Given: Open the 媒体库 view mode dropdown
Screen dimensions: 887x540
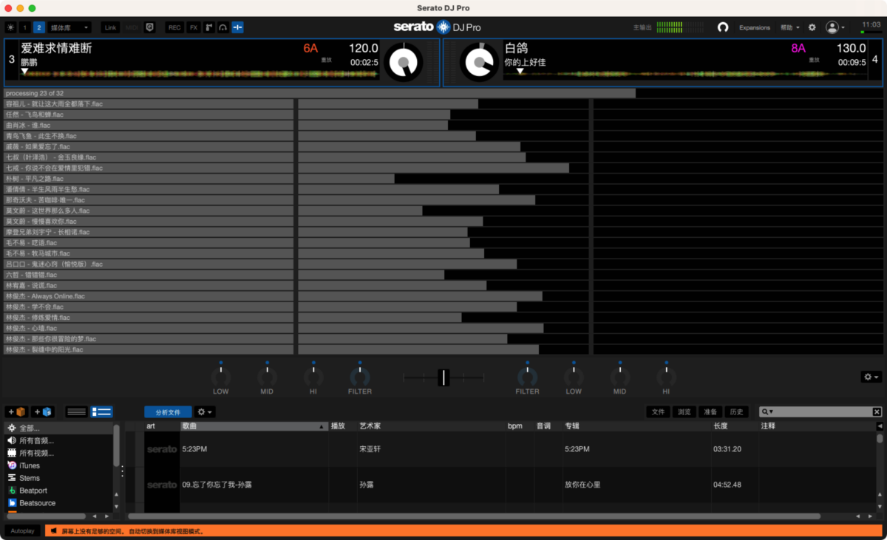Looking at the screenshot, I should pyautogui.click(x=69, y=27).
